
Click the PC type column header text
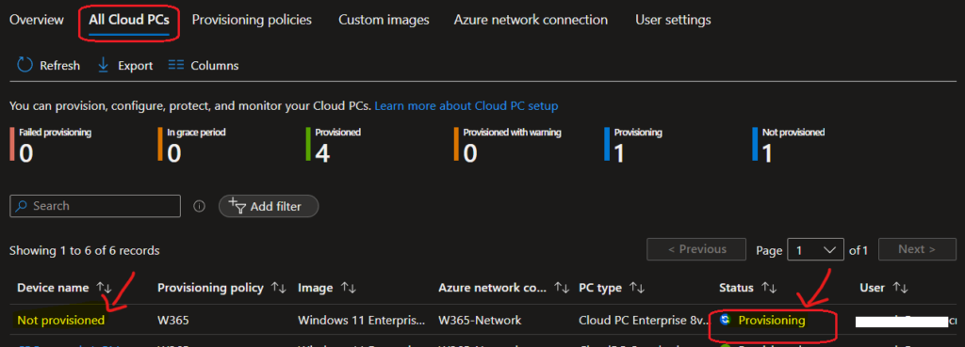[x=600, y=288]
